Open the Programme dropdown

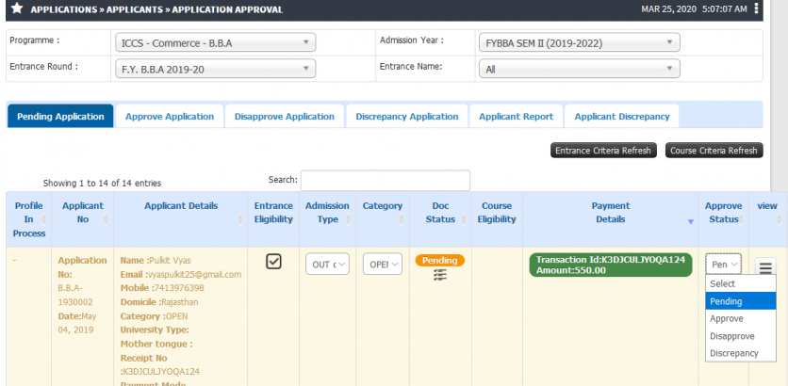coord(215,43)
